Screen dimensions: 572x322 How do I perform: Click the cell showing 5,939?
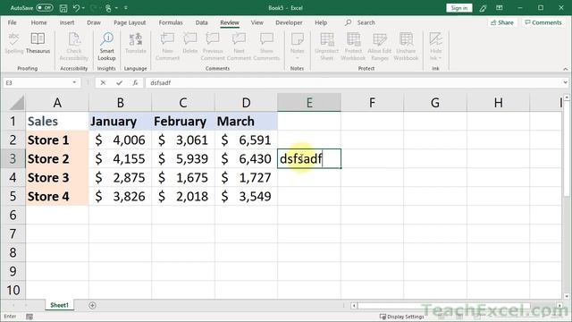click(x=183, y=159)
